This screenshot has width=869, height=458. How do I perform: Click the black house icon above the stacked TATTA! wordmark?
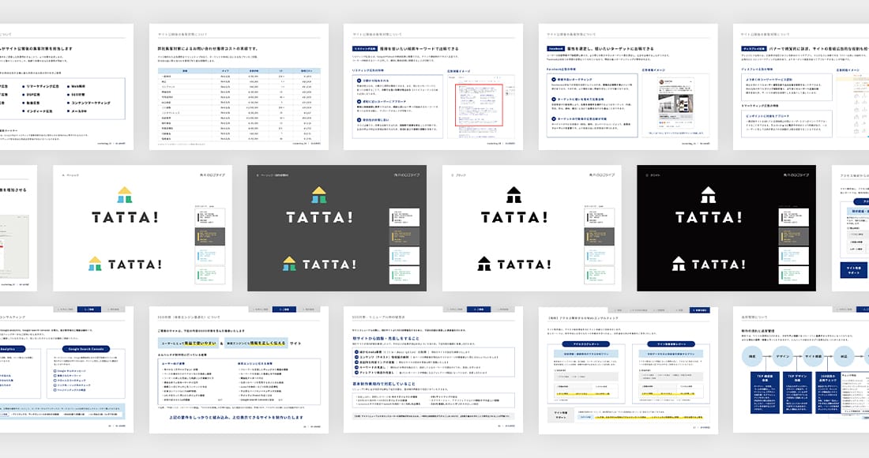tap(514, 195)
